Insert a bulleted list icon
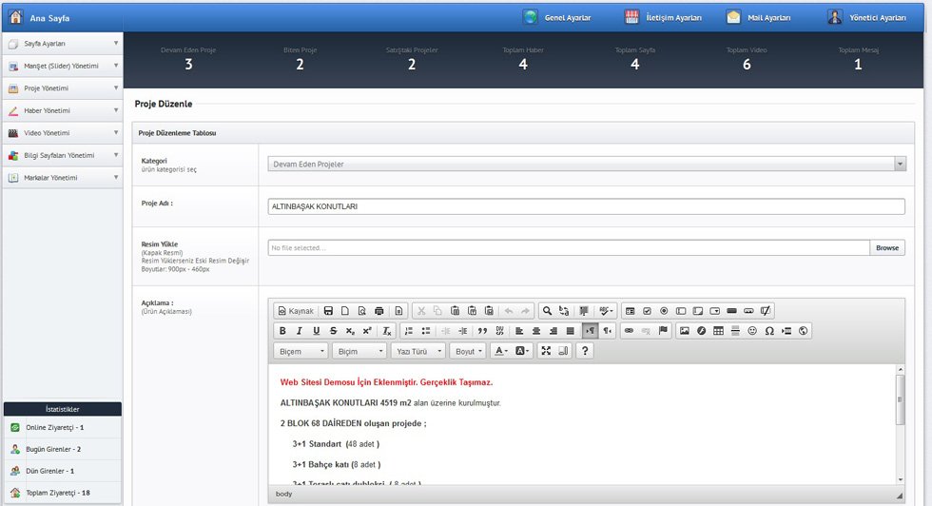Viewport: 932px width, 506px height. tap(426, 331)
